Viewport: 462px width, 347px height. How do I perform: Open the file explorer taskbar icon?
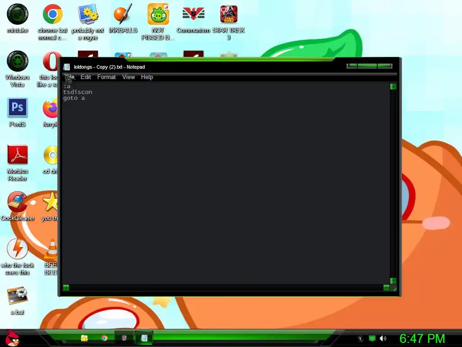(x=84, y=338)
